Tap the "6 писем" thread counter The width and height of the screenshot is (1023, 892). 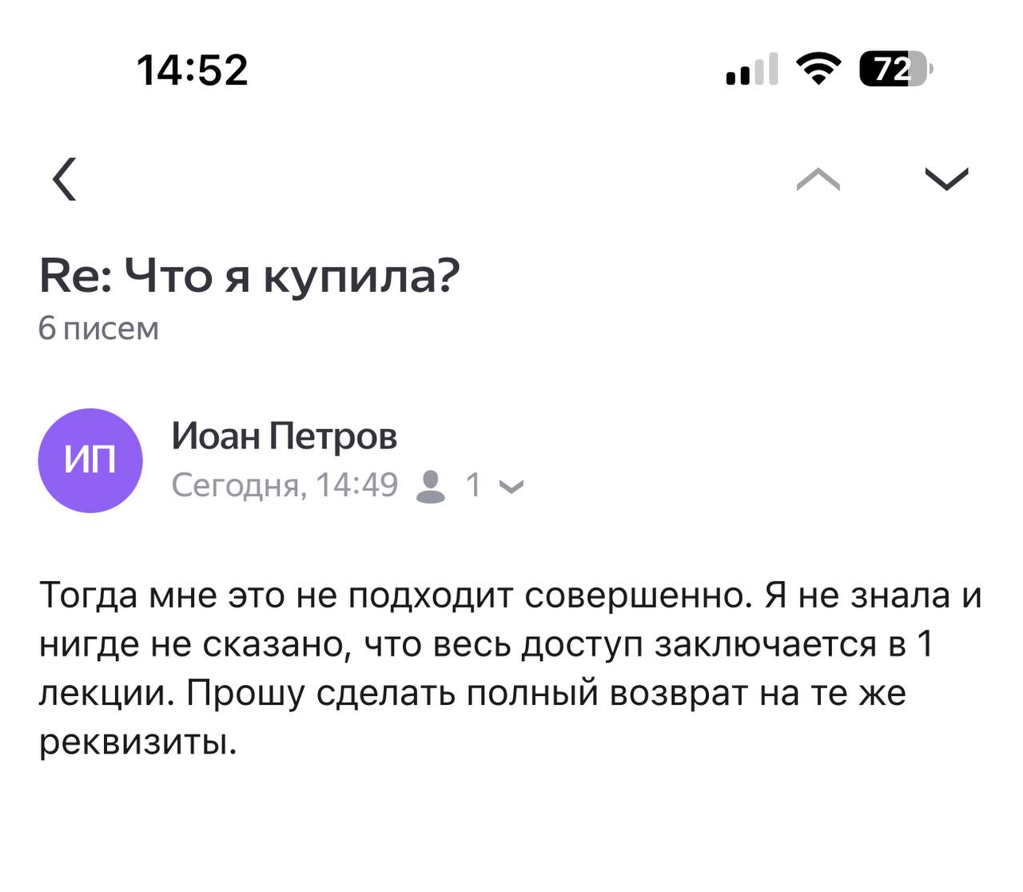(x=98, y=329)
